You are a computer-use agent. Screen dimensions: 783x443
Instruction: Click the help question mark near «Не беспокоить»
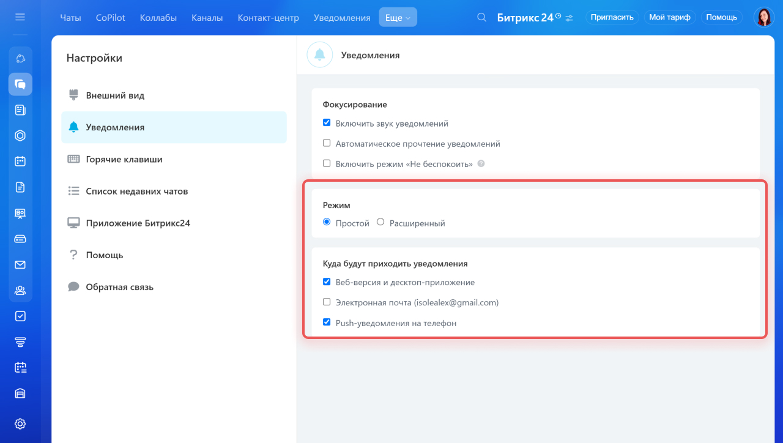[x=481, y=164]
